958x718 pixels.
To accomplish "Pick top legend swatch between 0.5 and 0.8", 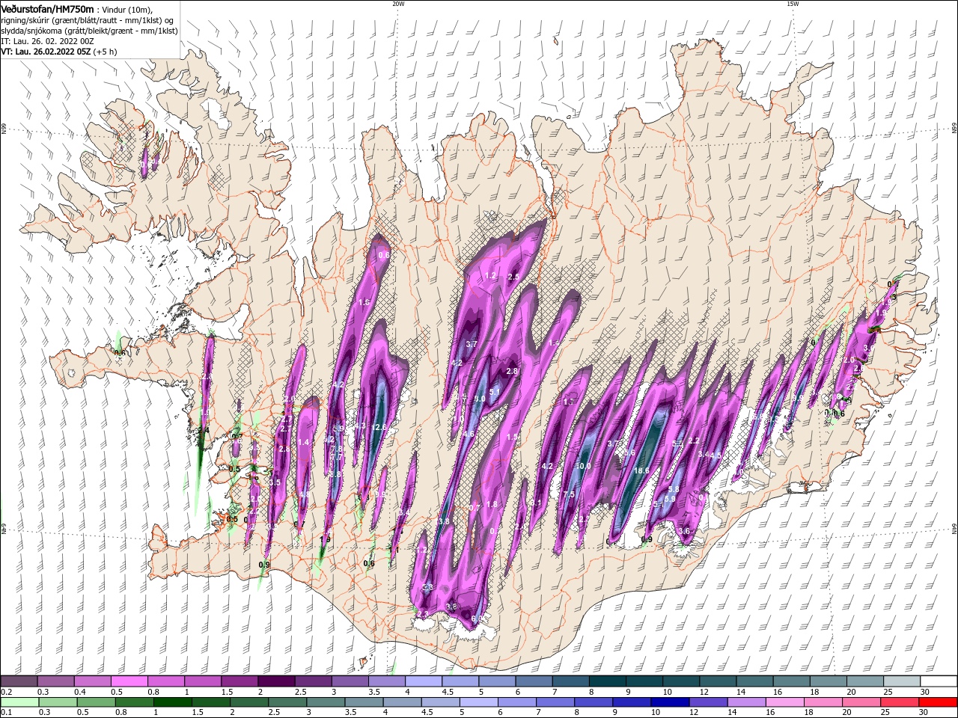I will tap(129, 681).
